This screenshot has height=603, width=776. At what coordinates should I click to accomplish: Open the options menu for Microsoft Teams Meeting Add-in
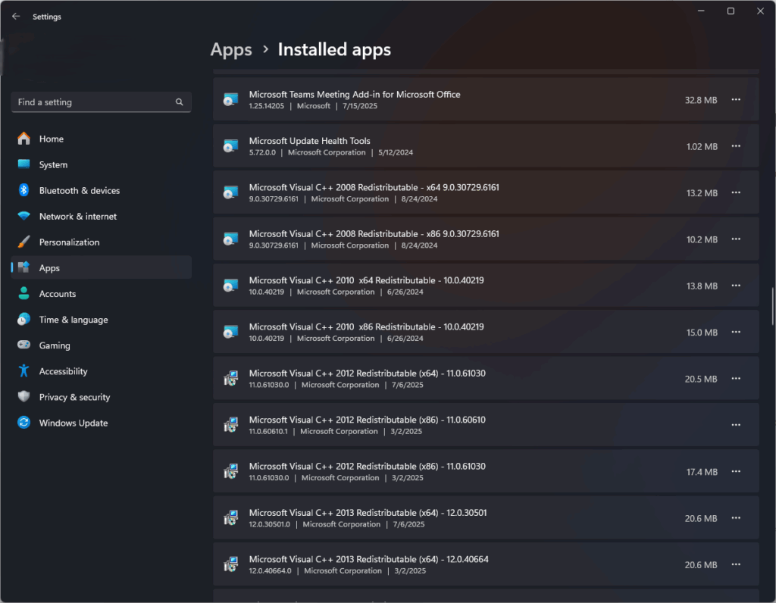pos(735,99)
